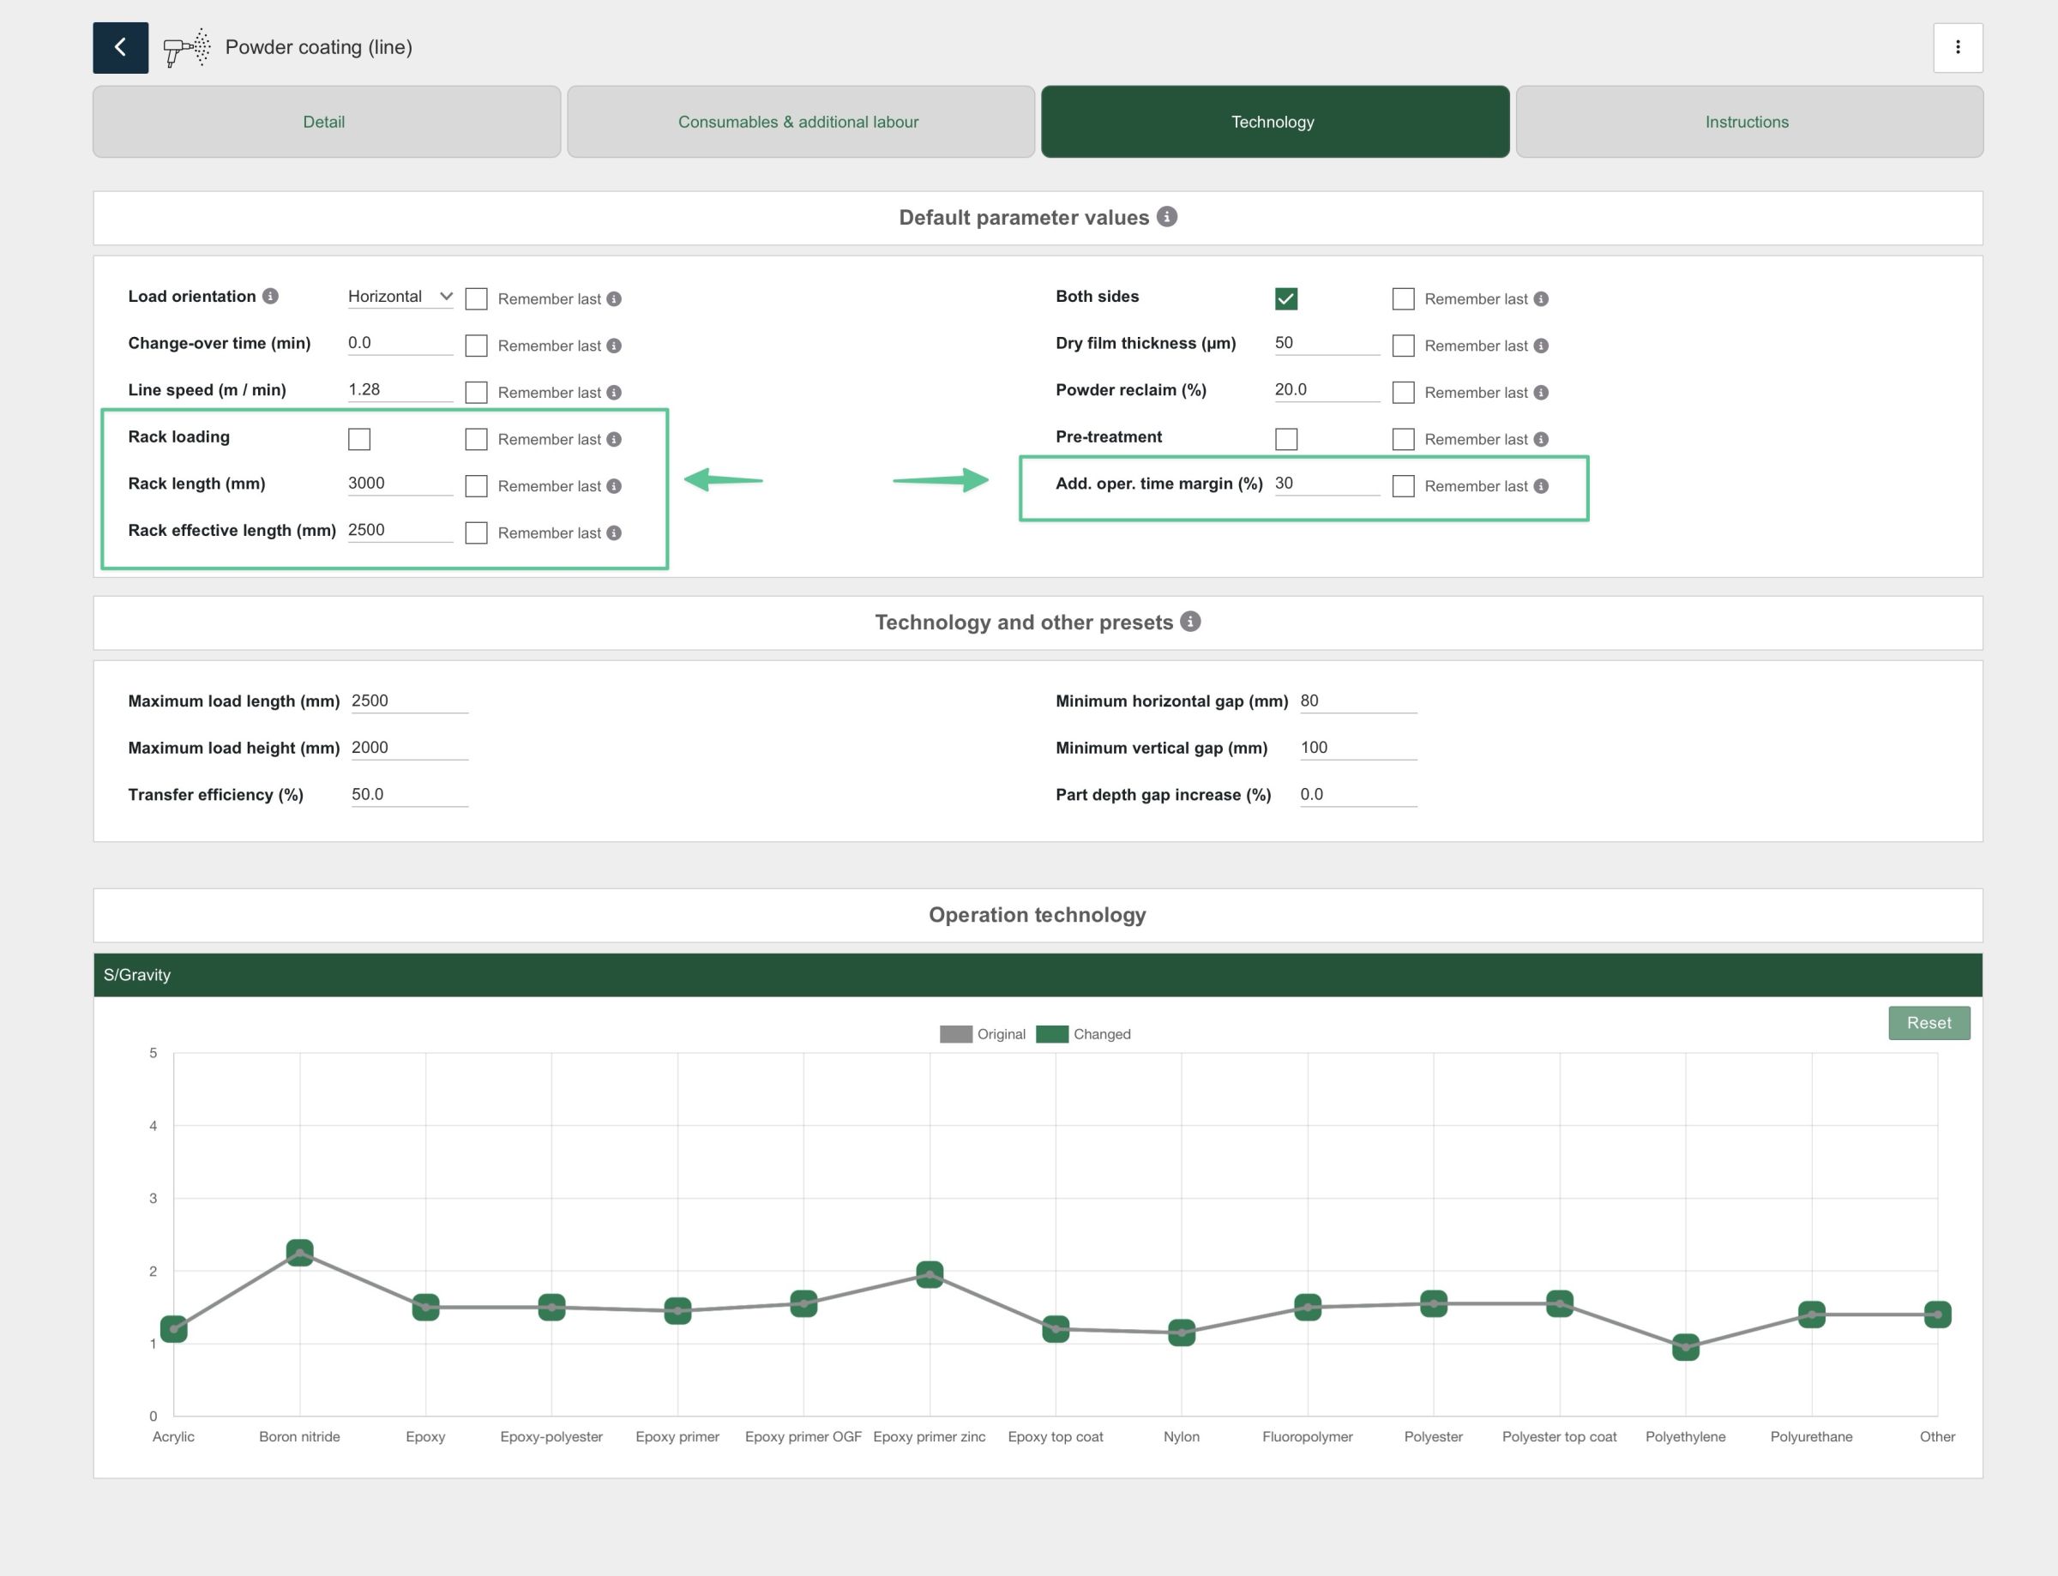The image size is (2058, 1576).
Task: Check Remember last for Powder reclaim
Action: click(1402, 393)
